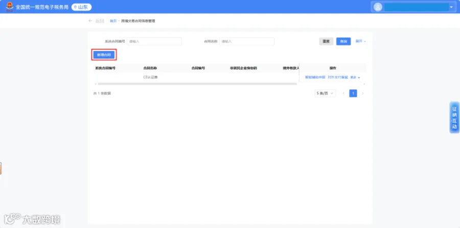Click the tax bureau emblem logo
The height and width of the screenshot is (228, 460).
[10, 7]
